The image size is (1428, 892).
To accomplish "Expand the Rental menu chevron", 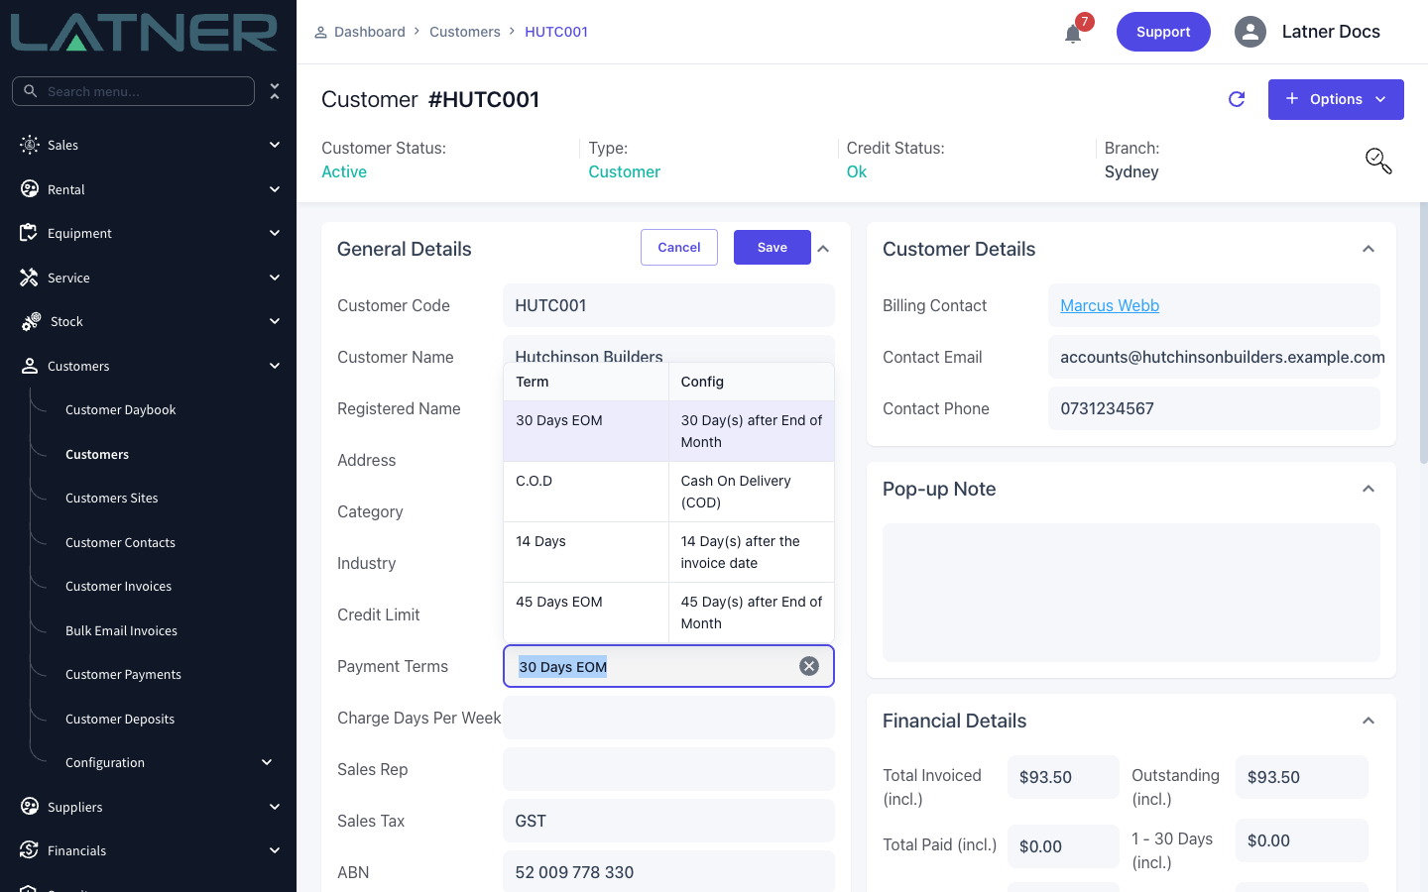I will pyautogui.click(x=275, y=189).
